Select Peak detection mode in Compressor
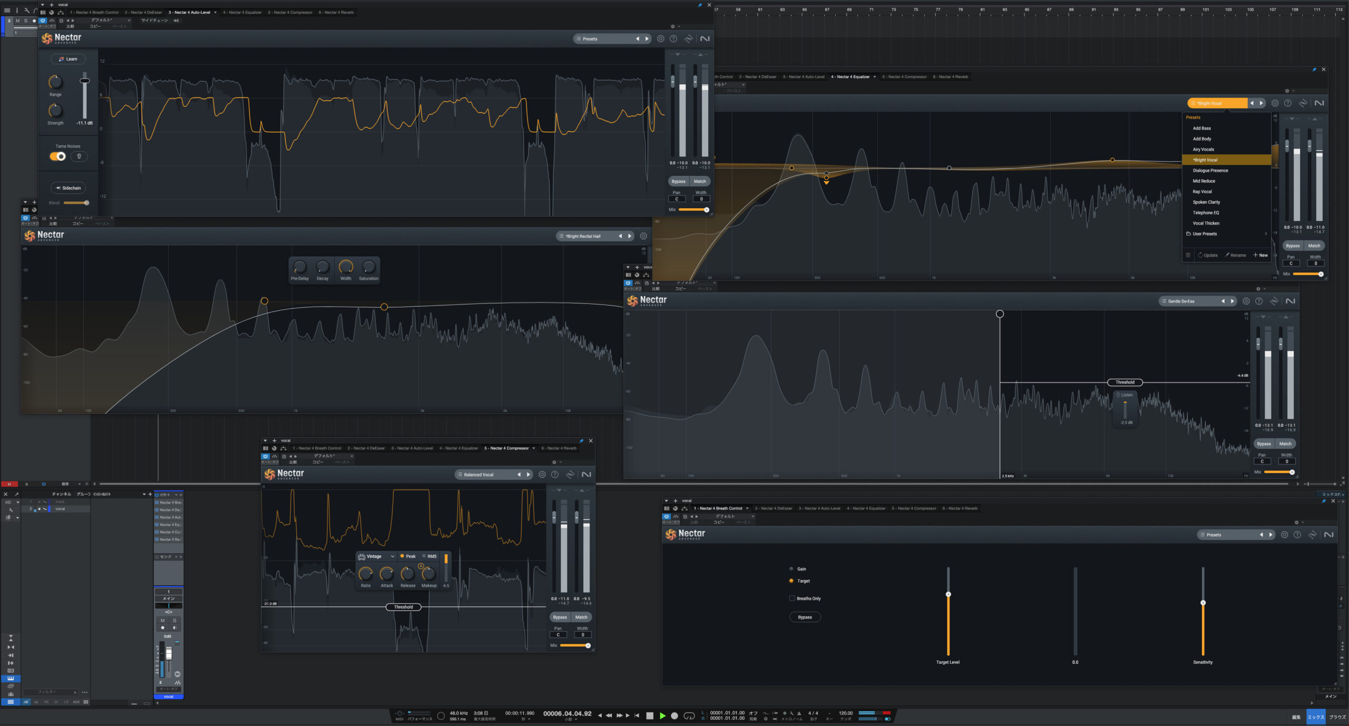The width and height of the screenshot is (1349, 726). coord(408,557)
